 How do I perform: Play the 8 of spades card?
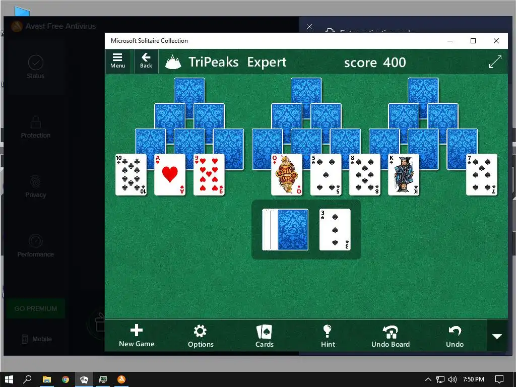[x=365, y=175]
